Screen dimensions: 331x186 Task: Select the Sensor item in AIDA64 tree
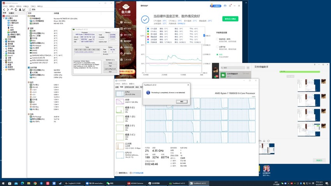pyautogui.click(x=11, y=37)
